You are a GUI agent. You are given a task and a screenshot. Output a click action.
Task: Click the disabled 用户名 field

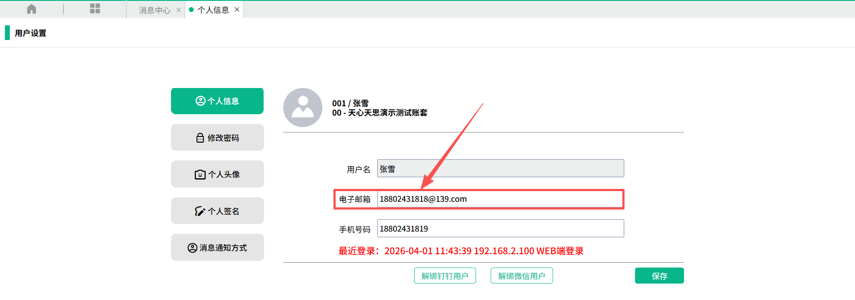click(500, 168)
